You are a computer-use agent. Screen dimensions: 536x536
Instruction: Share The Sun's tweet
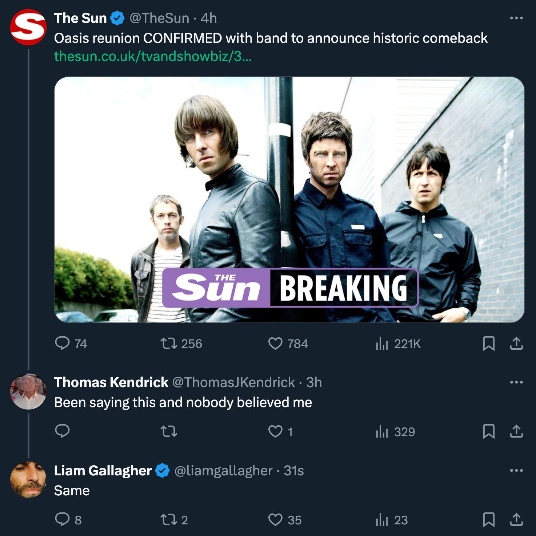pos(516,343)
